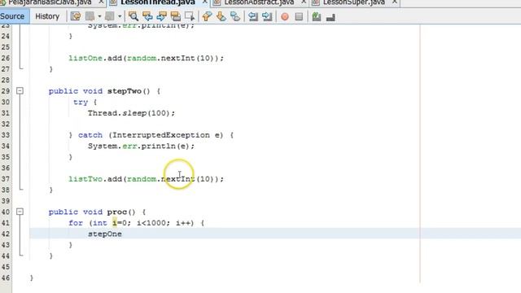This screenshot has width=521, height=293.
Task: Click line number 37 in gutter
Action: 6,179
